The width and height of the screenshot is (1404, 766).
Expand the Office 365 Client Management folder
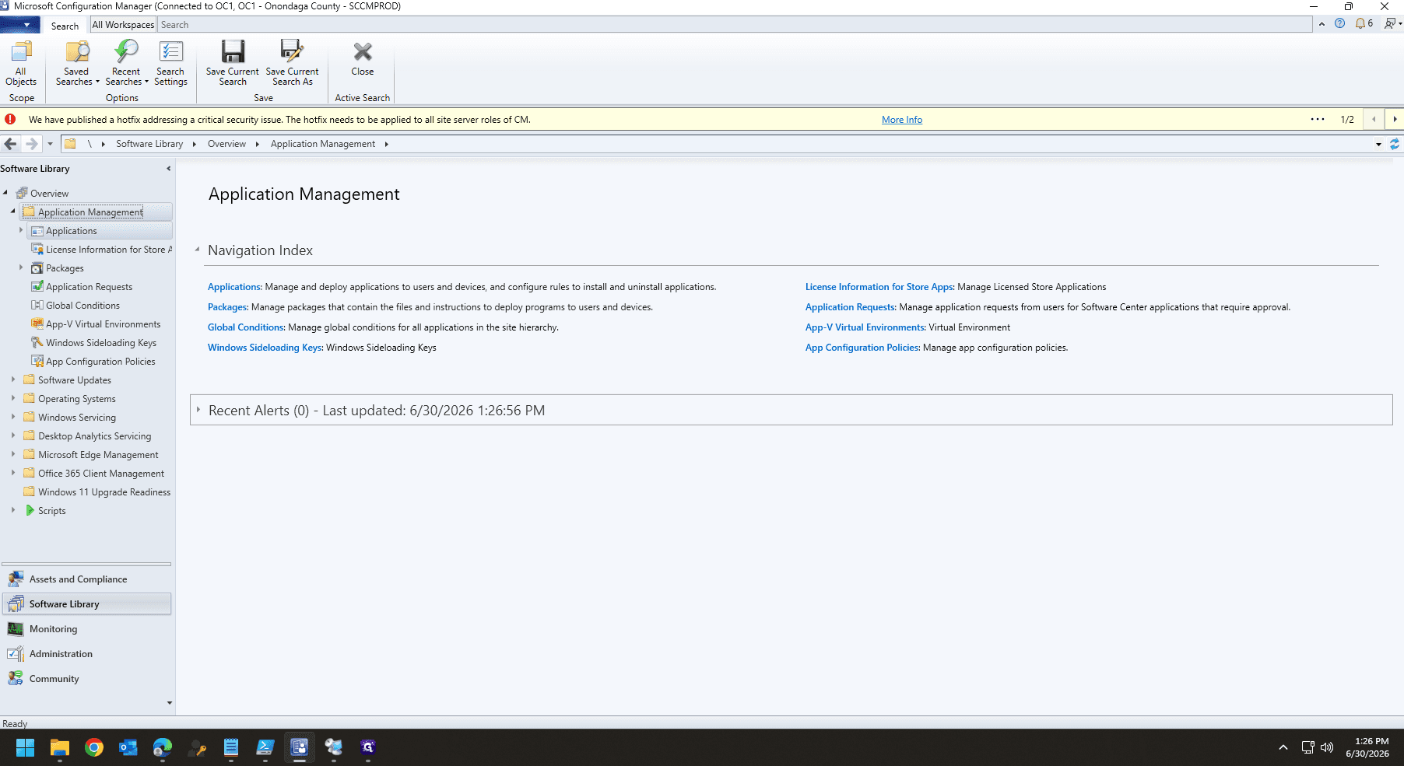13,473
